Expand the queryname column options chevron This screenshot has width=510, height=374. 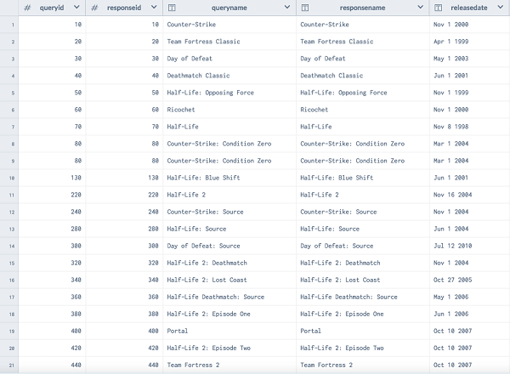(x=287, y=7)
